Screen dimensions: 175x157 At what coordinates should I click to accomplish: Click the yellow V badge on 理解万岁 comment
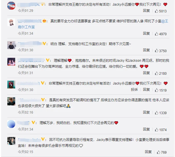click(33, 122)
